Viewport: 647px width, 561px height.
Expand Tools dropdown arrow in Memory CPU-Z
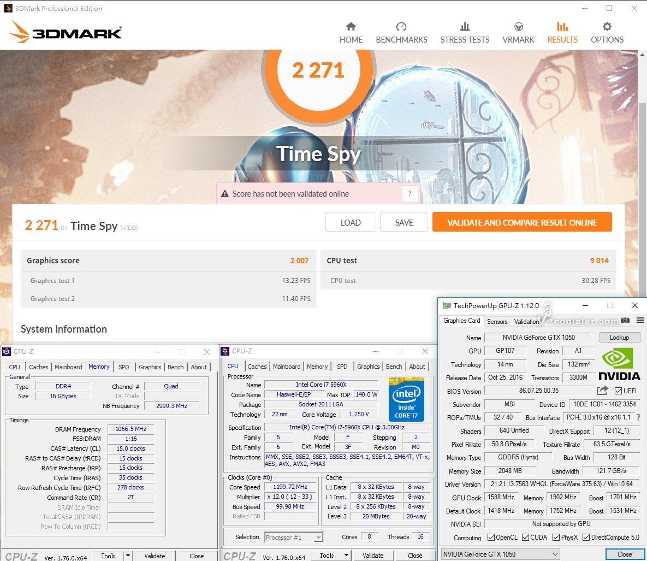point(128,556)
